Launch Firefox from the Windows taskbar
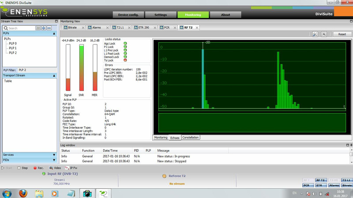This screenshot has width=353, height=198. 23,193
